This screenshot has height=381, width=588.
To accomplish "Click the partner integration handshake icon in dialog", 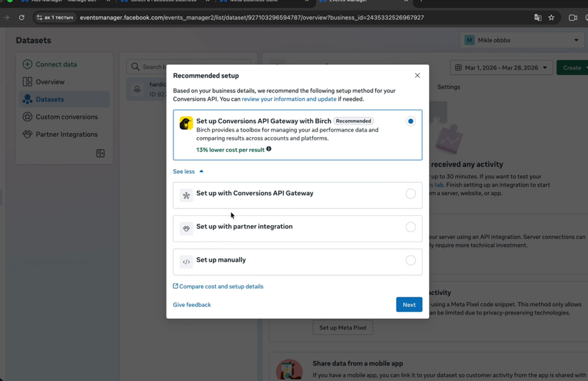I will coord(187,228).
